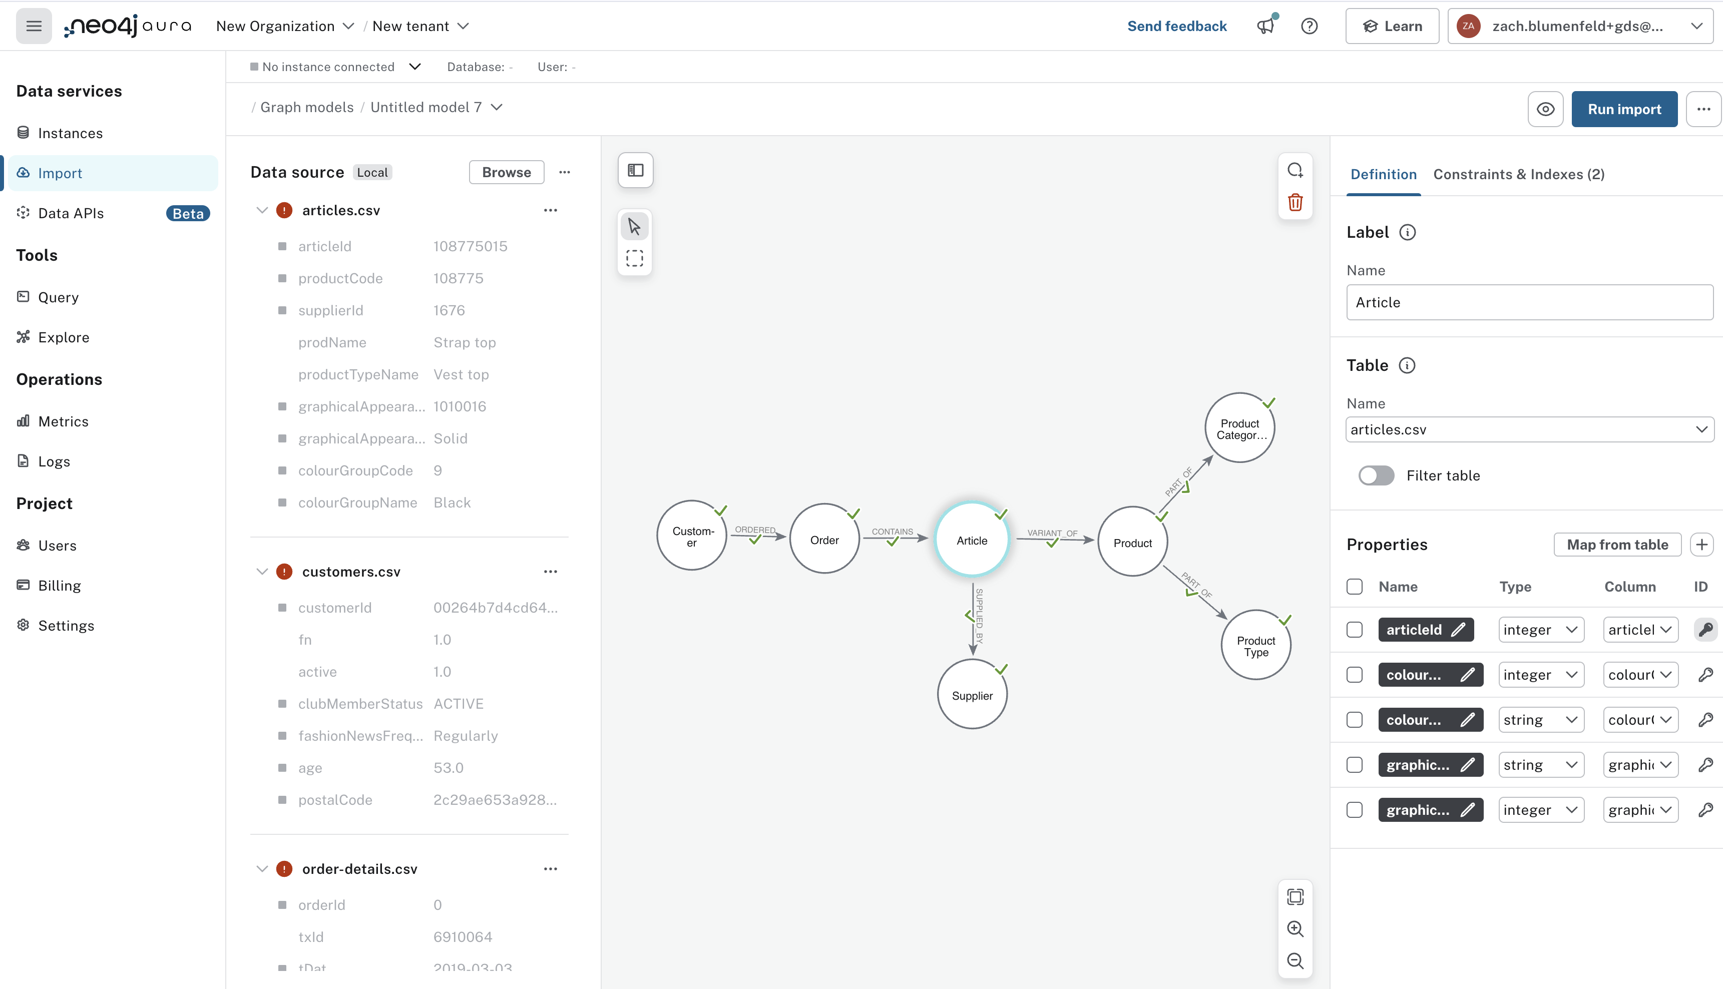Viewport: 1723px width, 989px height.
Task: Check the select-all properties checkbox
Action: (1354, 586)
